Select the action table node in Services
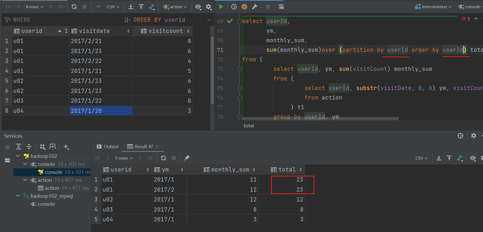This screenshot has height=232, width=483. 63,188
